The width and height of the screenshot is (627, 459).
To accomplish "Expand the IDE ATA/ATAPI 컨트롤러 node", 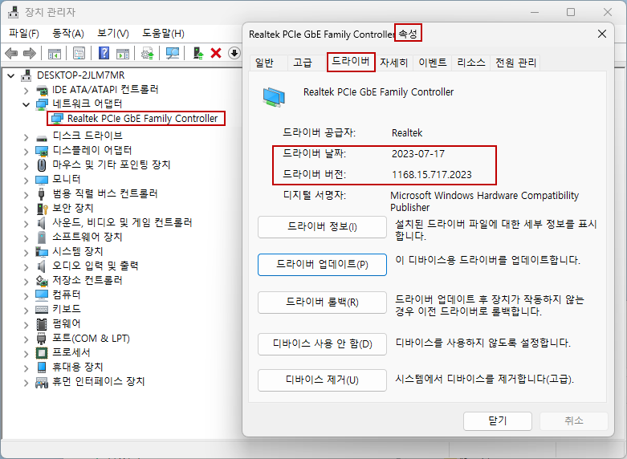I will click(x=26, y=91).
